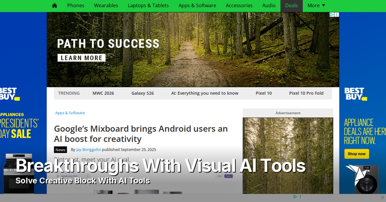Go to Wearables section
This screenshot has width=386, height=202.
point(106,5)
